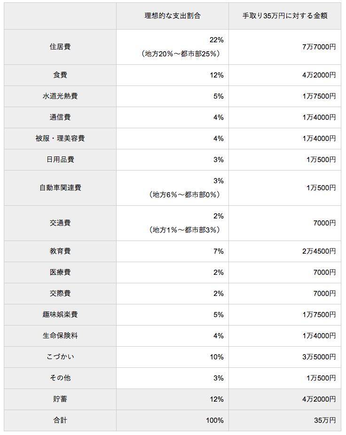
Task: Select the 医療費 category cell
Action: tap(60, 272)
